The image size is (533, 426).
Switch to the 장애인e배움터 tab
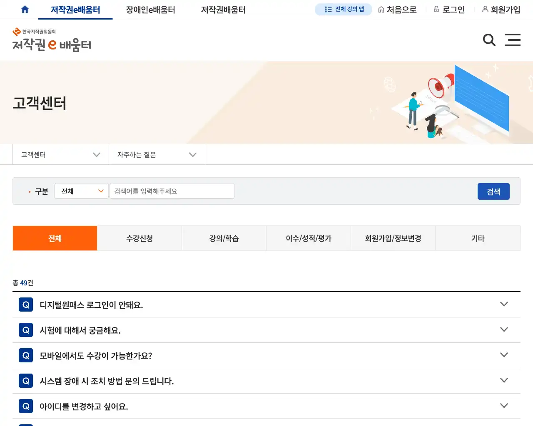tap(150, 9)
